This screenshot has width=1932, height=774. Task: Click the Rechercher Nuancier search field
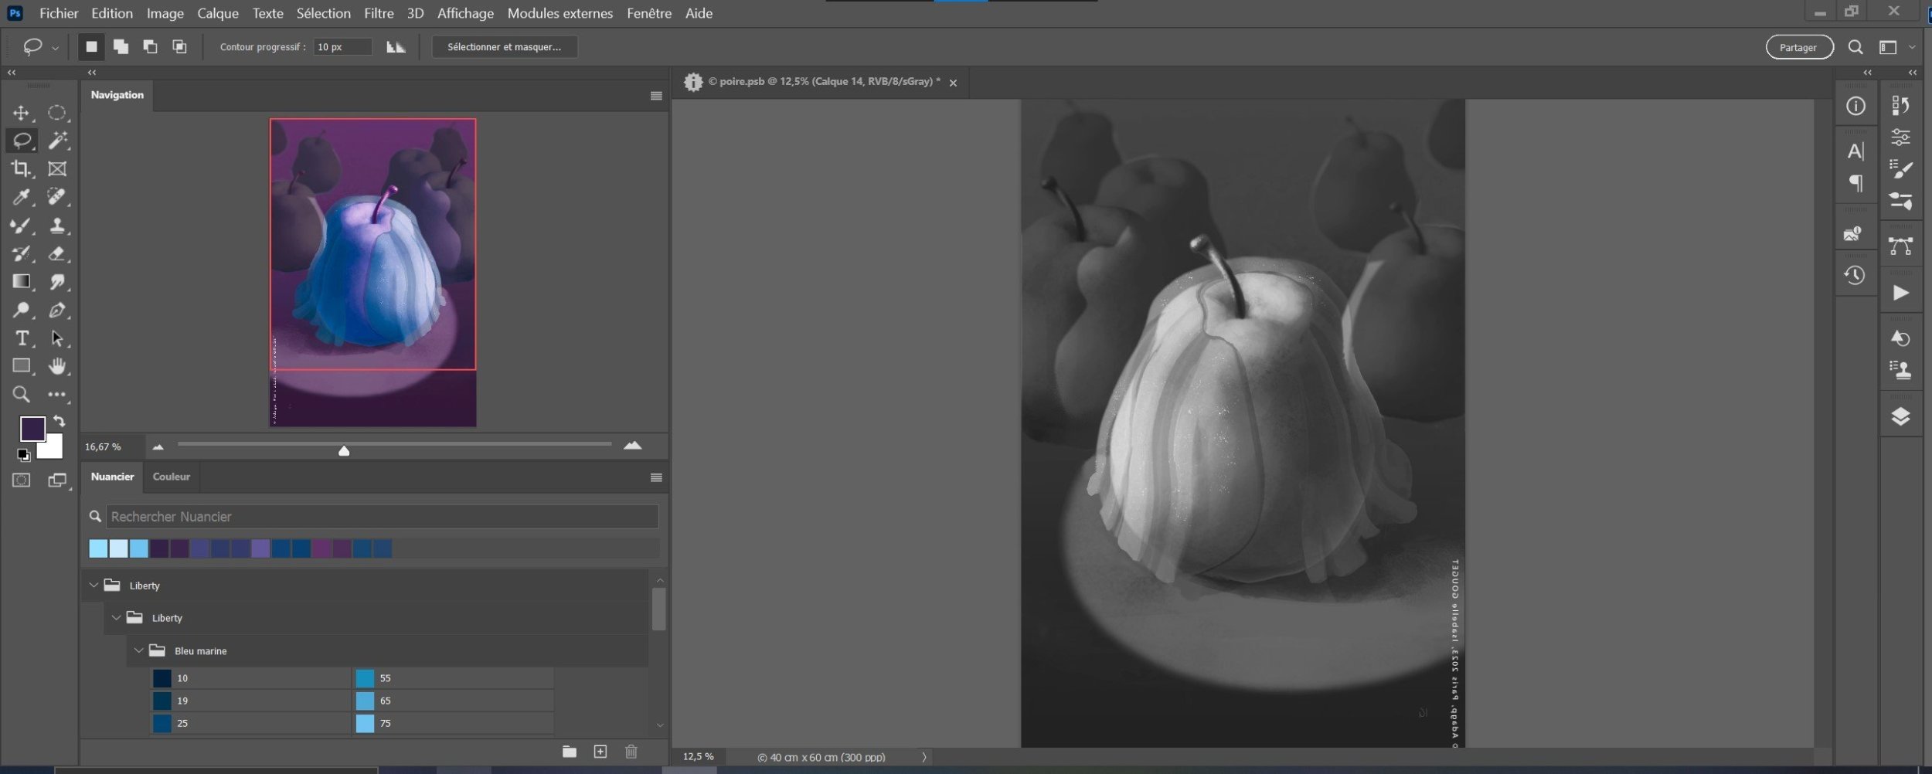click(x=382, y=516)
